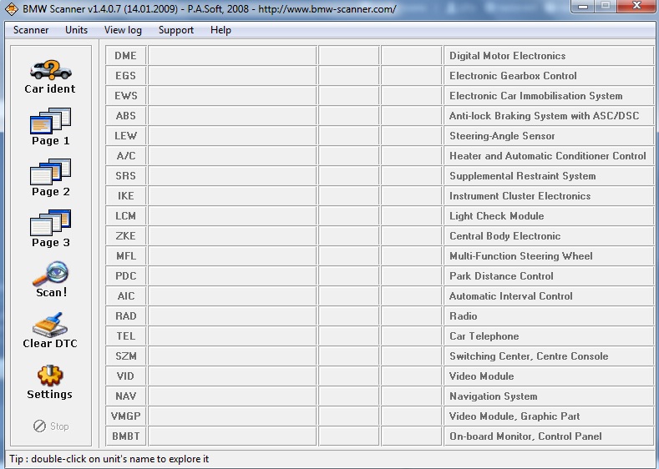
Task: Select the EGS unit button
Action: coord(125,76)
